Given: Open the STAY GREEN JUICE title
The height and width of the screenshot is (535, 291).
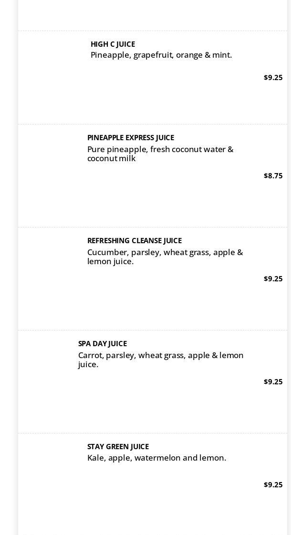Looking at the screenshot, I should tap(118, 447).
